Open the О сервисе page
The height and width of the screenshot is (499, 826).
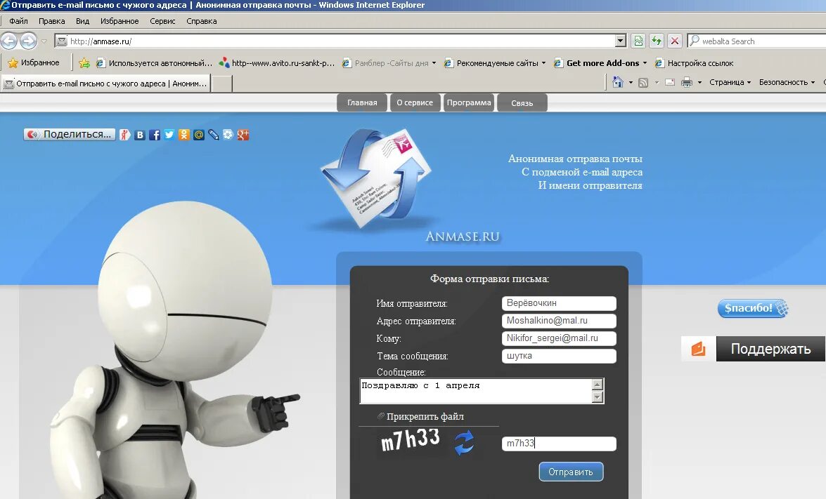tap(415, 102)
